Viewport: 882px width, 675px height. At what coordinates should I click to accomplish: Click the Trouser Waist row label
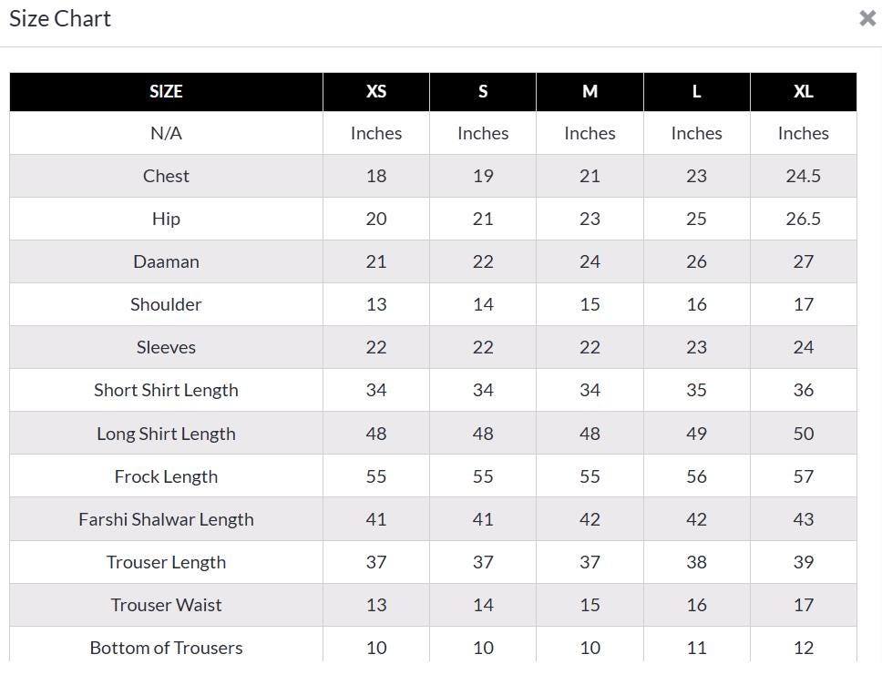166,605
